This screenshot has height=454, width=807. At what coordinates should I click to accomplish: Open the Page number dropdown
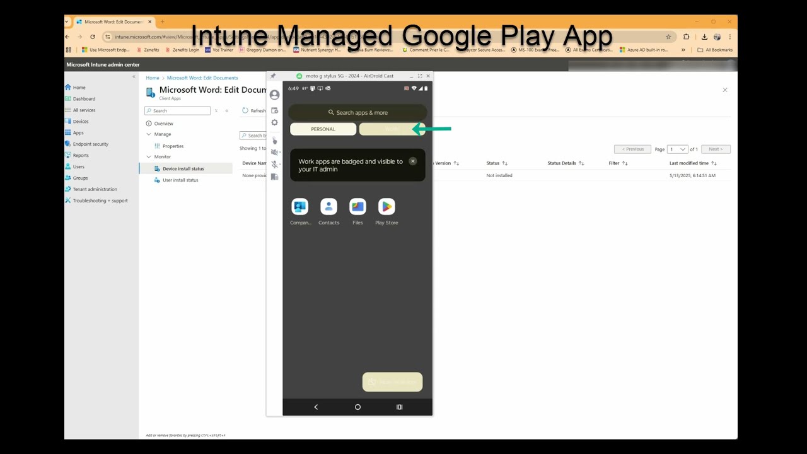click(x=678, y=149)
